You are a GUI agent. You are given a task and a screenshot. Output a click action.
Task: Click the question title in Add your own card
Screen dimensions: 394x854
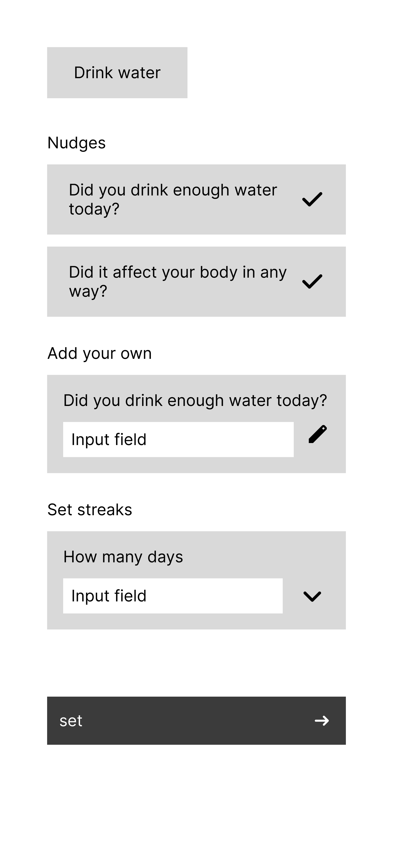pyautogui.click(x=195, y=400)
